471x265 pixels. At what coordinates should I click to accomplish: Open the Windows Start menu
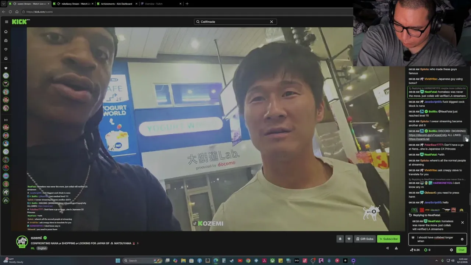118,261
